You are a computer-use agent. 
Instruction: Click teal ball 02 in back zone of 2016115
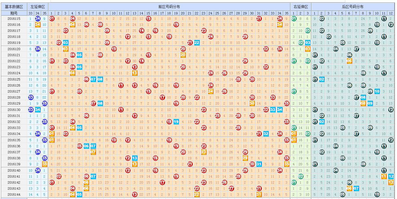pos(322,18)
